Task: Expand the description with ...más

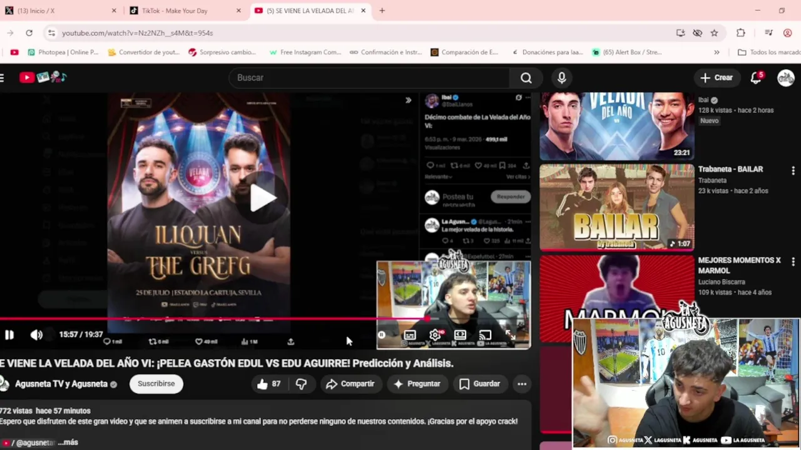Action: pyautogui.click(x=68, y=442)
